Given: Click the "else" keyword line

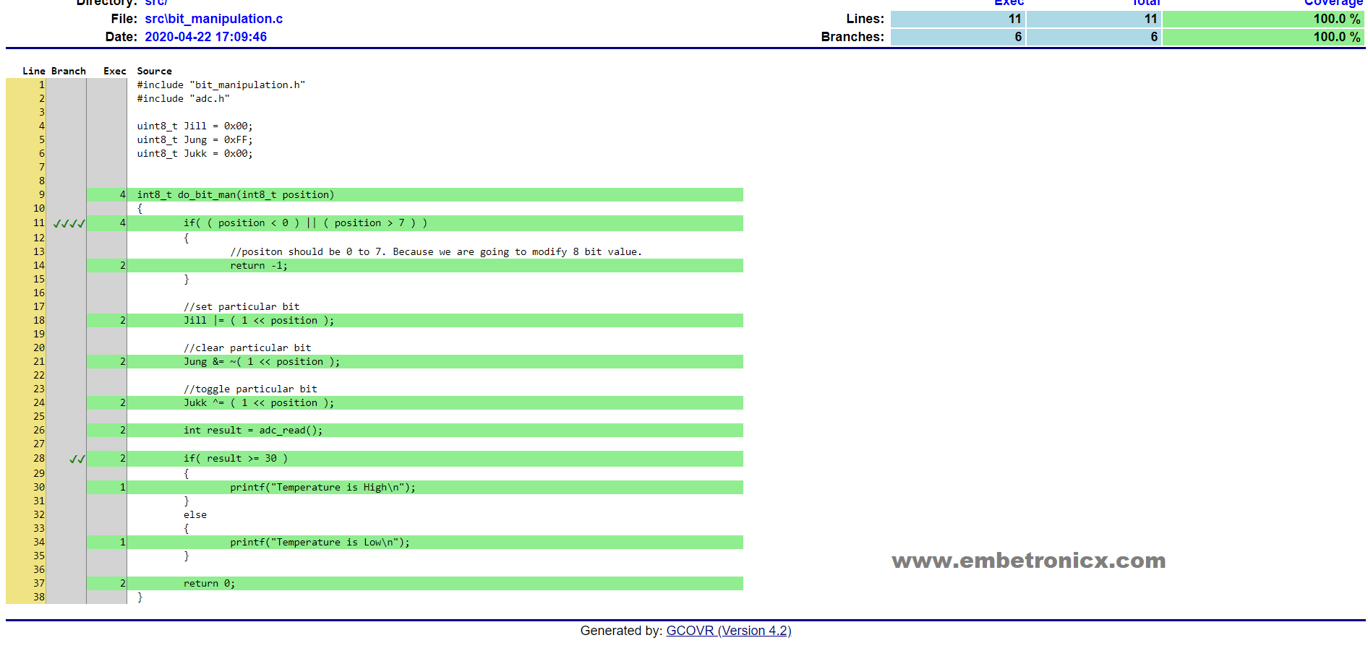Looking at the screenshot, I should pos(195,514).
